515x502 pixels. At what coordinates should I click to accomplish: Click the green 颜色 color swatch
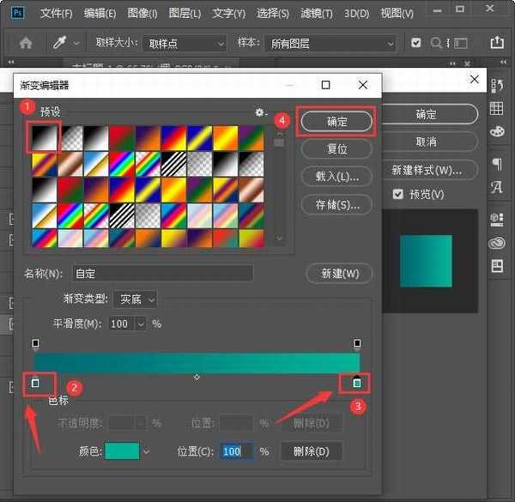[122, 451]
